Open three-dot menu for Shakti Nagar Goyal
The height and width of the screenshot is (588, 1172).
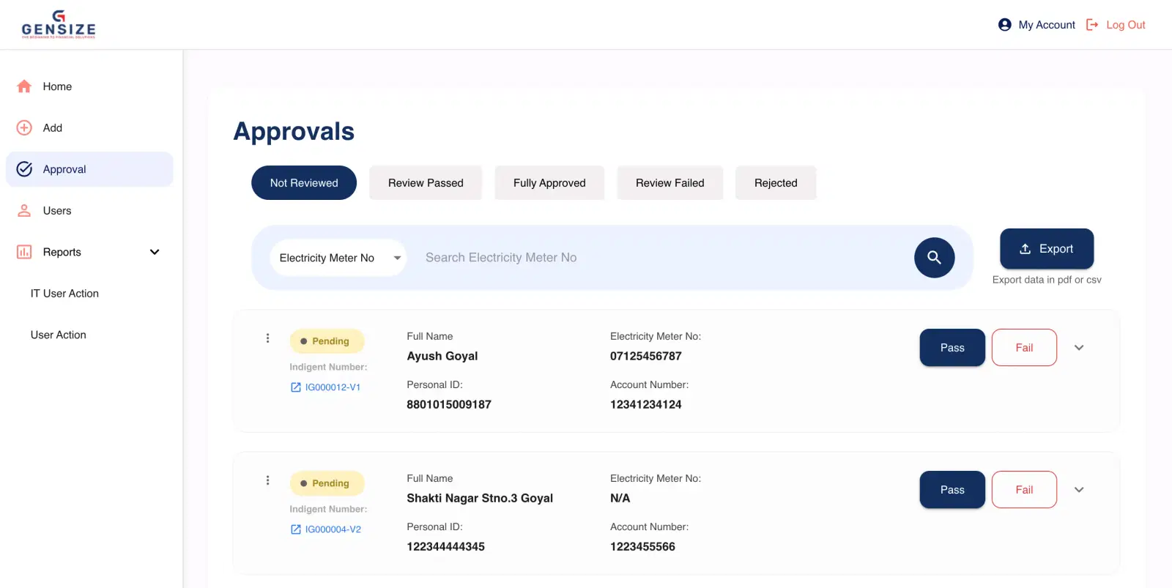click(x=267, y=480)
